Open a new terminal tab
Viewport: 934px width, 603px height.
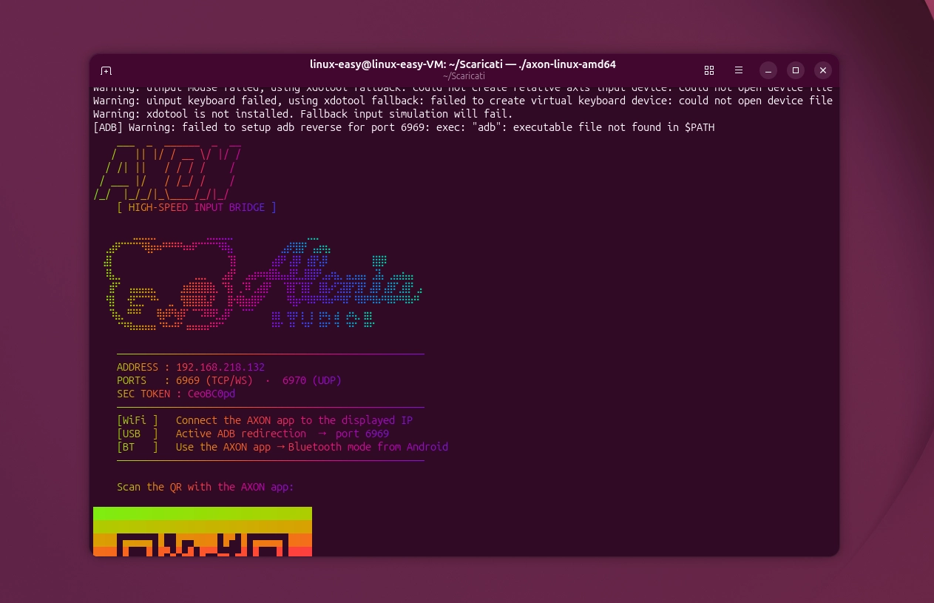click(x=106, y=70)
